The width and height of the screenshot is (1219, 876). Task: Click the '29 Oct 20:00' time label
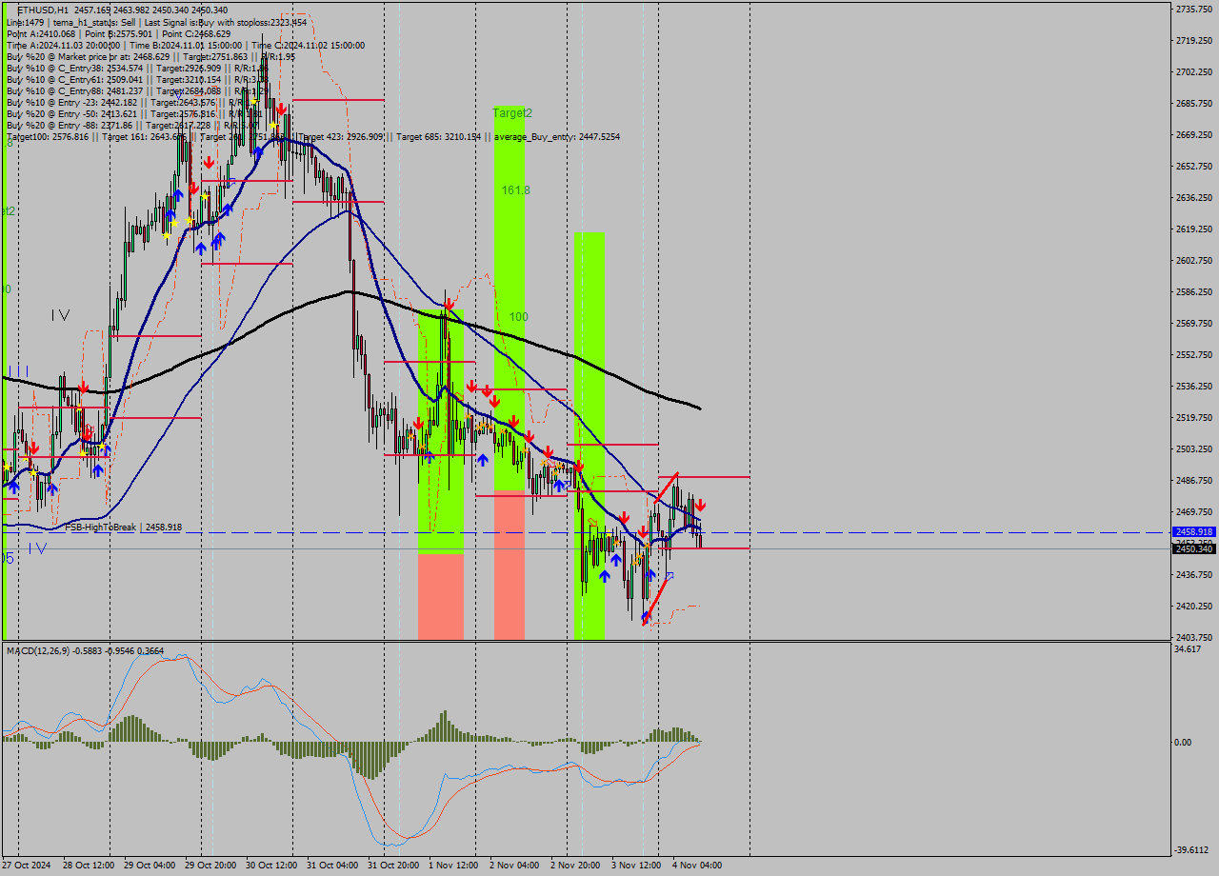[210, 866]
